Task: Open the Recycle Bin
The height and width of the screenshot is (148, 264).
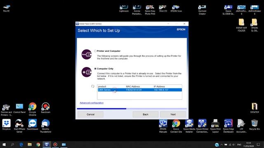Action: tap(255, 125)
